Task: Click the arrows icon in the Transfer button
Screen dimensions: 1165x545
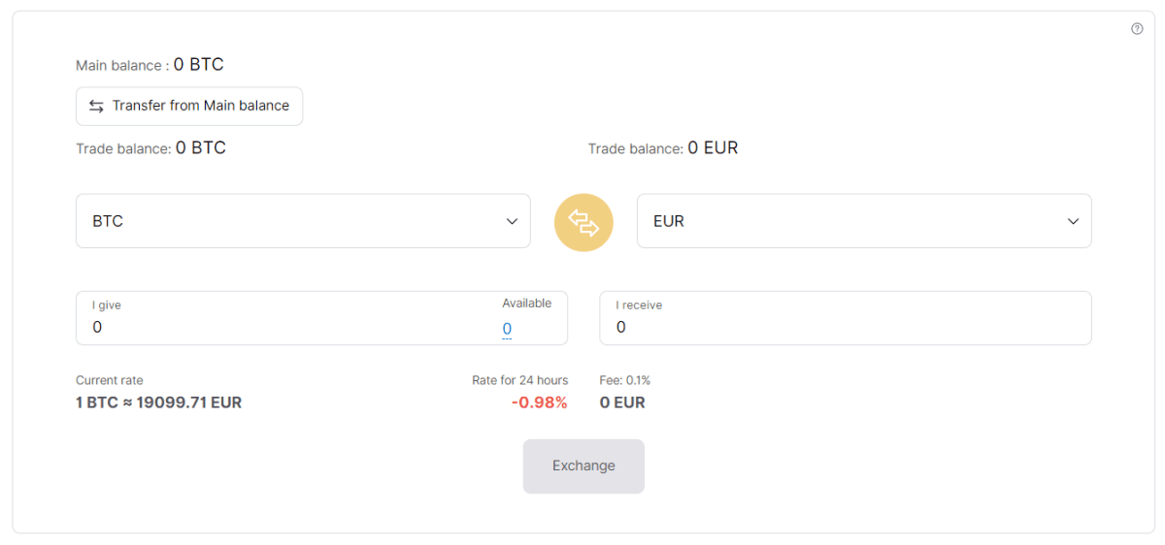Action: 96,107
